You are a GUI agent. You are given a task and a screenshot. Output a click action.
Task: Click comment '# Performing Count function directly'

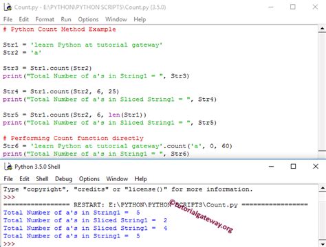point(73,138)
